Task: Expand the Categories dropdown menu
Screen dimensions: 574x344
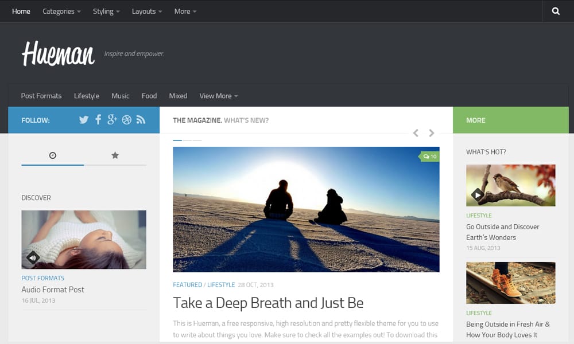Action: (x=61, y=11)
